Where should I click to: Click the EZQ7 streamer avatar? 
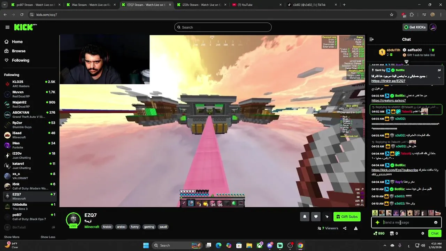click(73, 220)
